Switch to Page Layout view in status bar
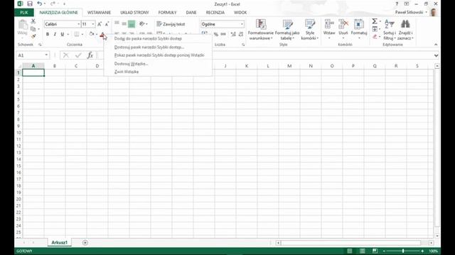This screenshot has height=255, width=455. pyautogui.click(x=363, y=251)
